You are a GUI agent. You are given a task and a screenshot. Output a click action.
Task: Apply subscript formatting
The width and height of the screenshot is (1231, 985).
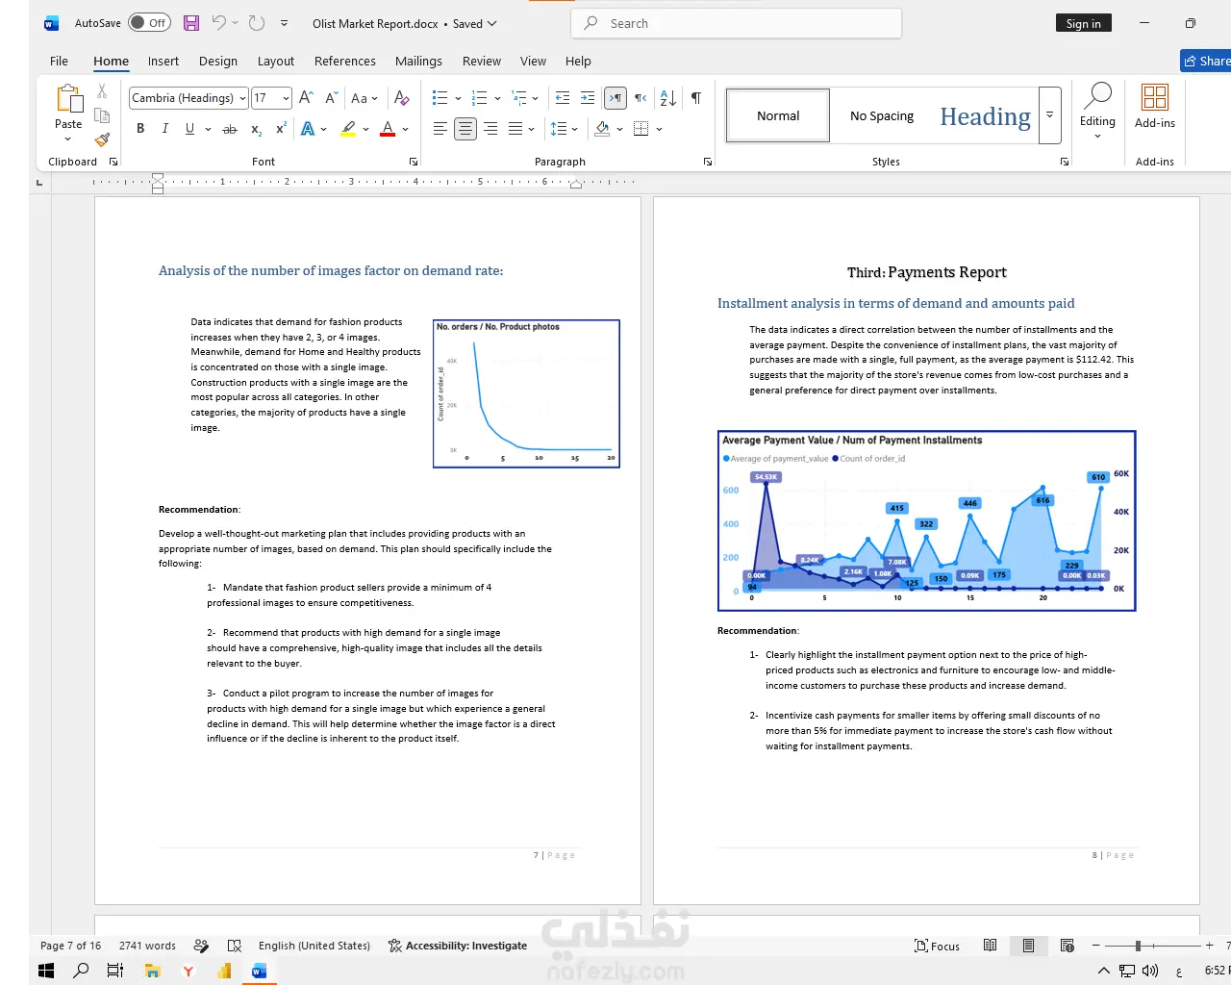pos(256,129)
